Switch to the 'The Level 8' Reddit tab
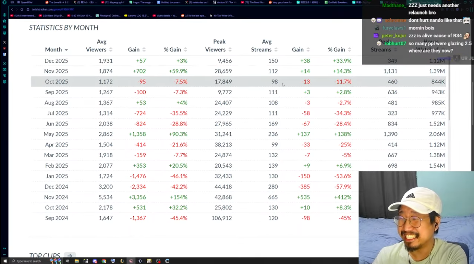 (x=57, y=2)
